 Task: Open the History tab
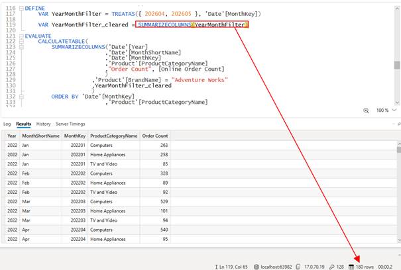pos(43,124)
